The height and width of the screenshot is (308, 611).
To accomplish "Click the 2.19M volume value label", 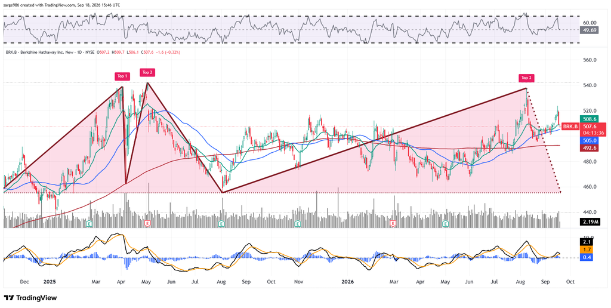I will [x=589, y=222].
